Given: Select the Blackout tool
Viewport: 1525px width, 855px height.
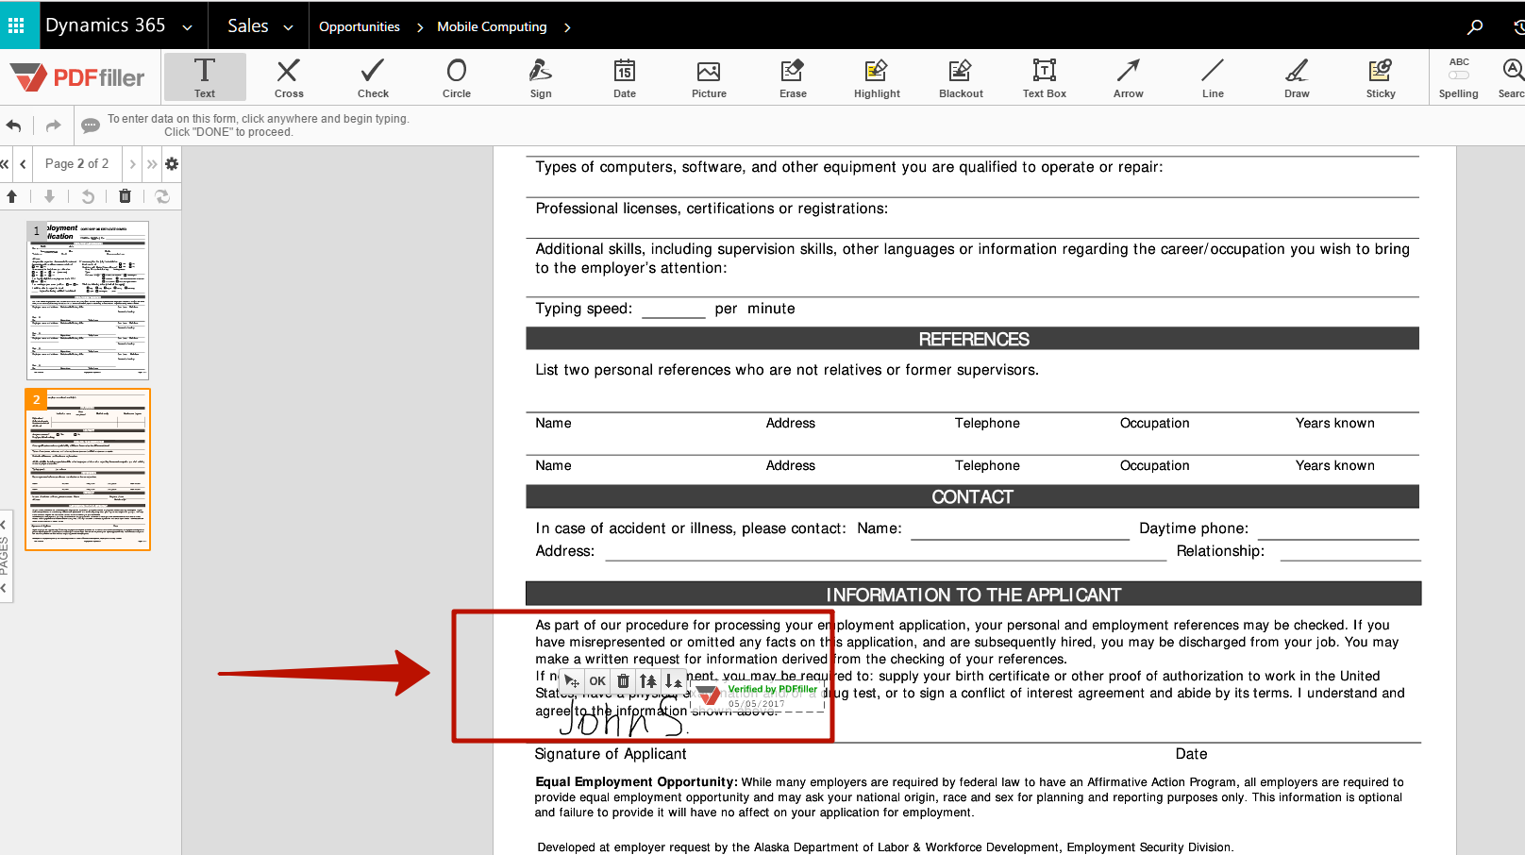Looking at the screenshot, I should [961, 76].
